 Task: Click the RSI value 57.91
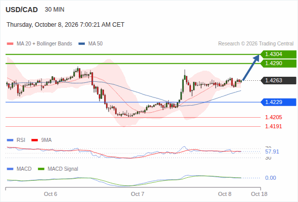[x=272, y=151]
